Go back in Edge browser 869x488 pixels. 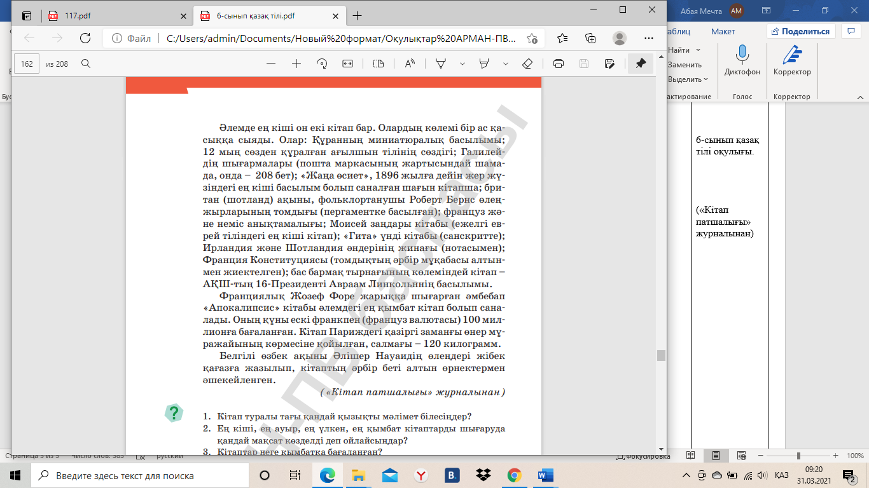(x=29, y=38)
